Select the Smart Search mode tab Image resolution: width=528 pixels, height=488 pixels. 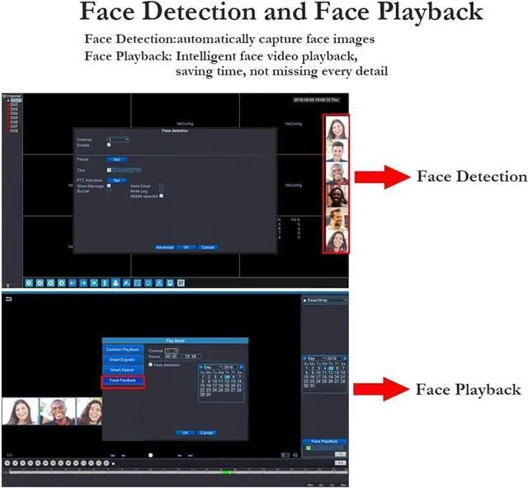click(123, 370)
